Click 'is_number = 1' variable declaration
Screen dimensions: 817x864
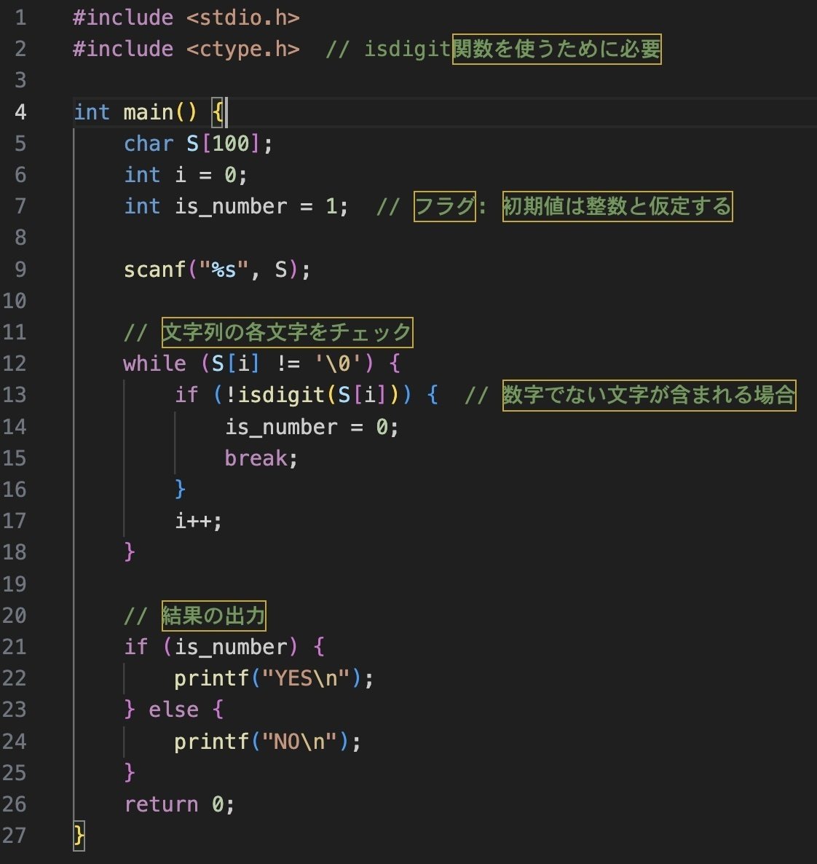256,206
